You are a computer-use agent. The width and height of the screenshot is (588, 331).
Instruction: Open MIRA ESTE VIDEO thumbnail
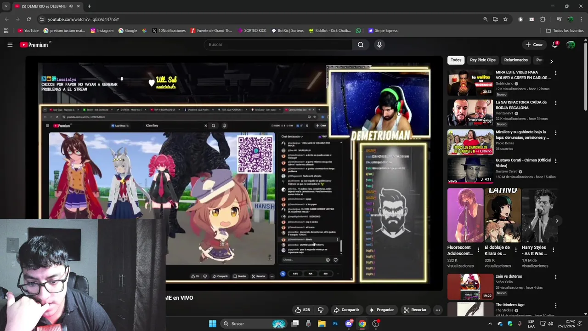470,82
